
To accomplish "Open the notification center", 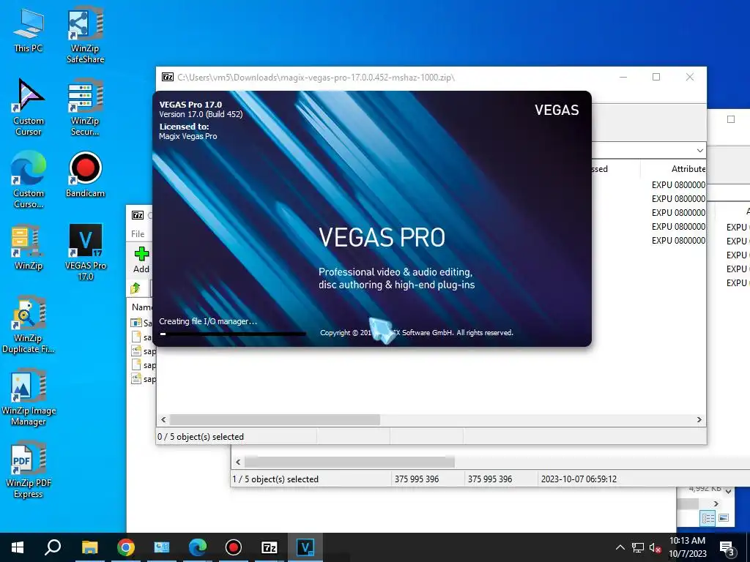I will (x=727, y=547).
